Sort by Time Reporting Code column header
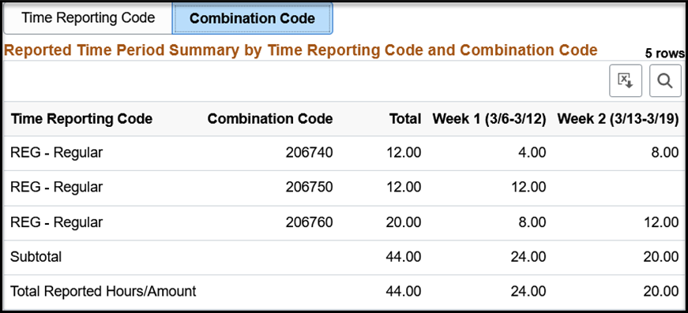 pos(81,118)
